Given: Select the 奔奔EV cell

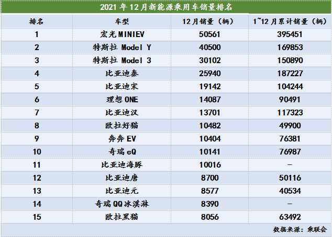Looking at the screenshot, I should coord(122,139).
